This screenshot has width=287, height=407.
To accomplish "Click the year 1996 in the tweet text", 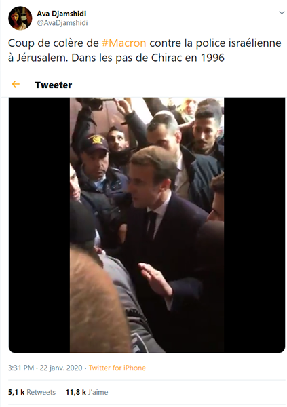I will (212, 58).
